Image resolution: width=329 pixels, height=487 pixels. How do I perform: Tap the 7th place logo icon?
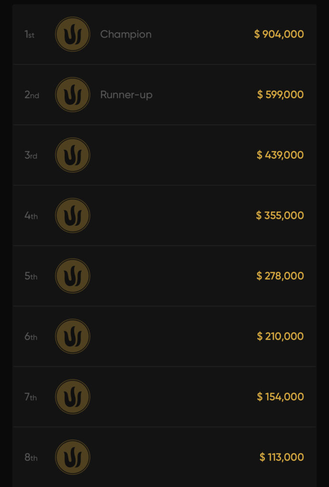tap(72, 397)
